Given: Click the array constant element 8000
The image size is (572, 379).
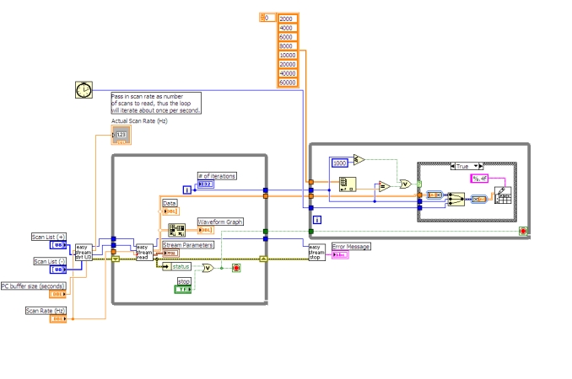Looking at the screenshot, I should click(x=288, y=45).
